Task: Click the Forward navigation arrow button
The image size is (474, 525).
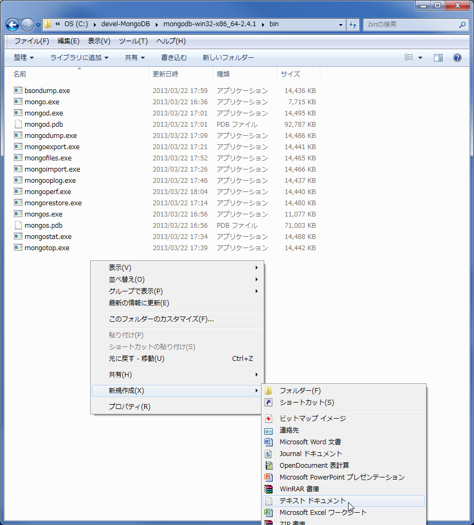Action: [x=27, y=25]
